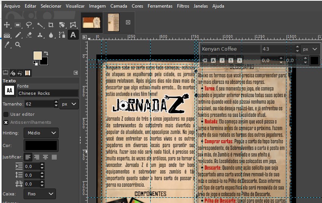Select the Fuzzy Select wand tool
322x203 pixels.
point(40,25)
